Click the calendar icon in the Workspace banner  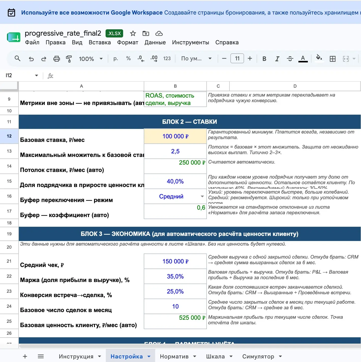(11, 12)
